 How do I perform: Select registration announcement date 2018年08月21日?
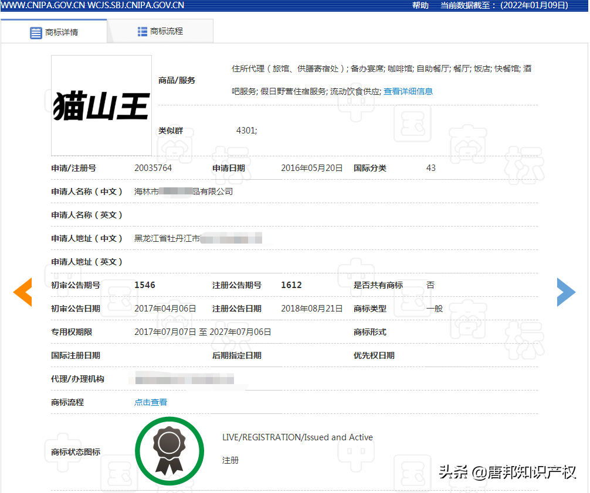tap(311, 309)
